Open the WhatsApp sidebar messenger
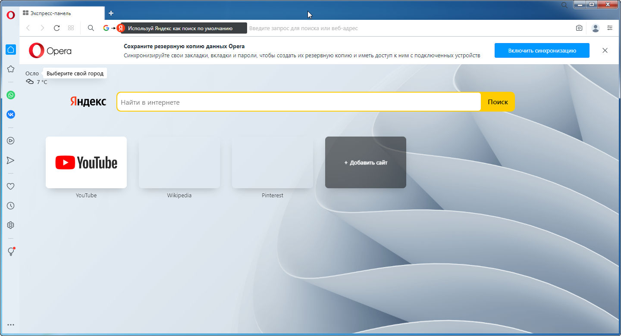This screenshot has height=336, width=621. click(x=11, y=95)
